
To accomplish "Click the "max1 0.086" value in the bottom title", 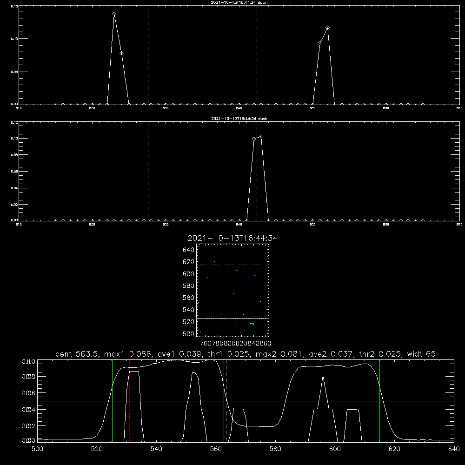I will click(128, 354).
